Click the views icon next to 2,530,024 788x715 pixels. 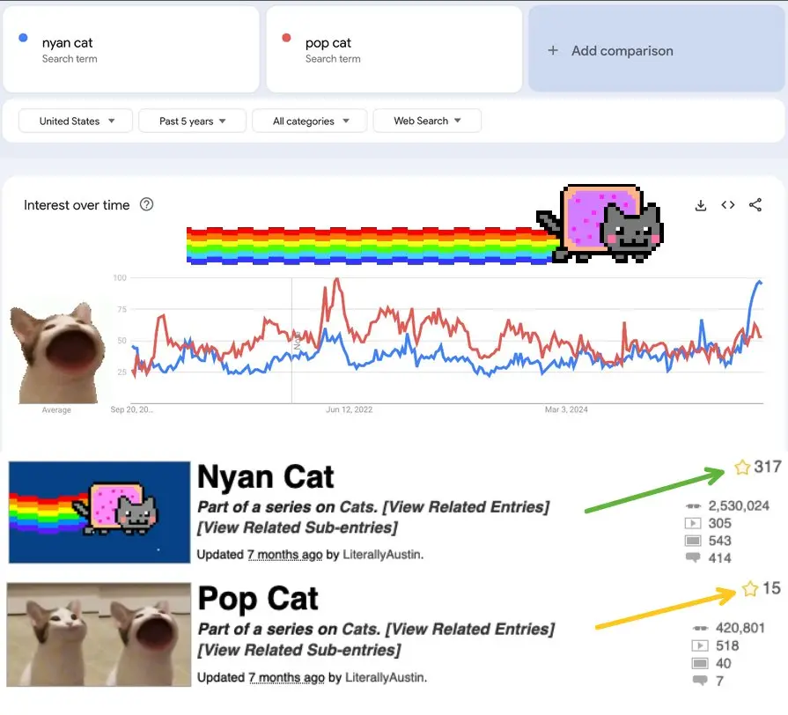(693, 506)
